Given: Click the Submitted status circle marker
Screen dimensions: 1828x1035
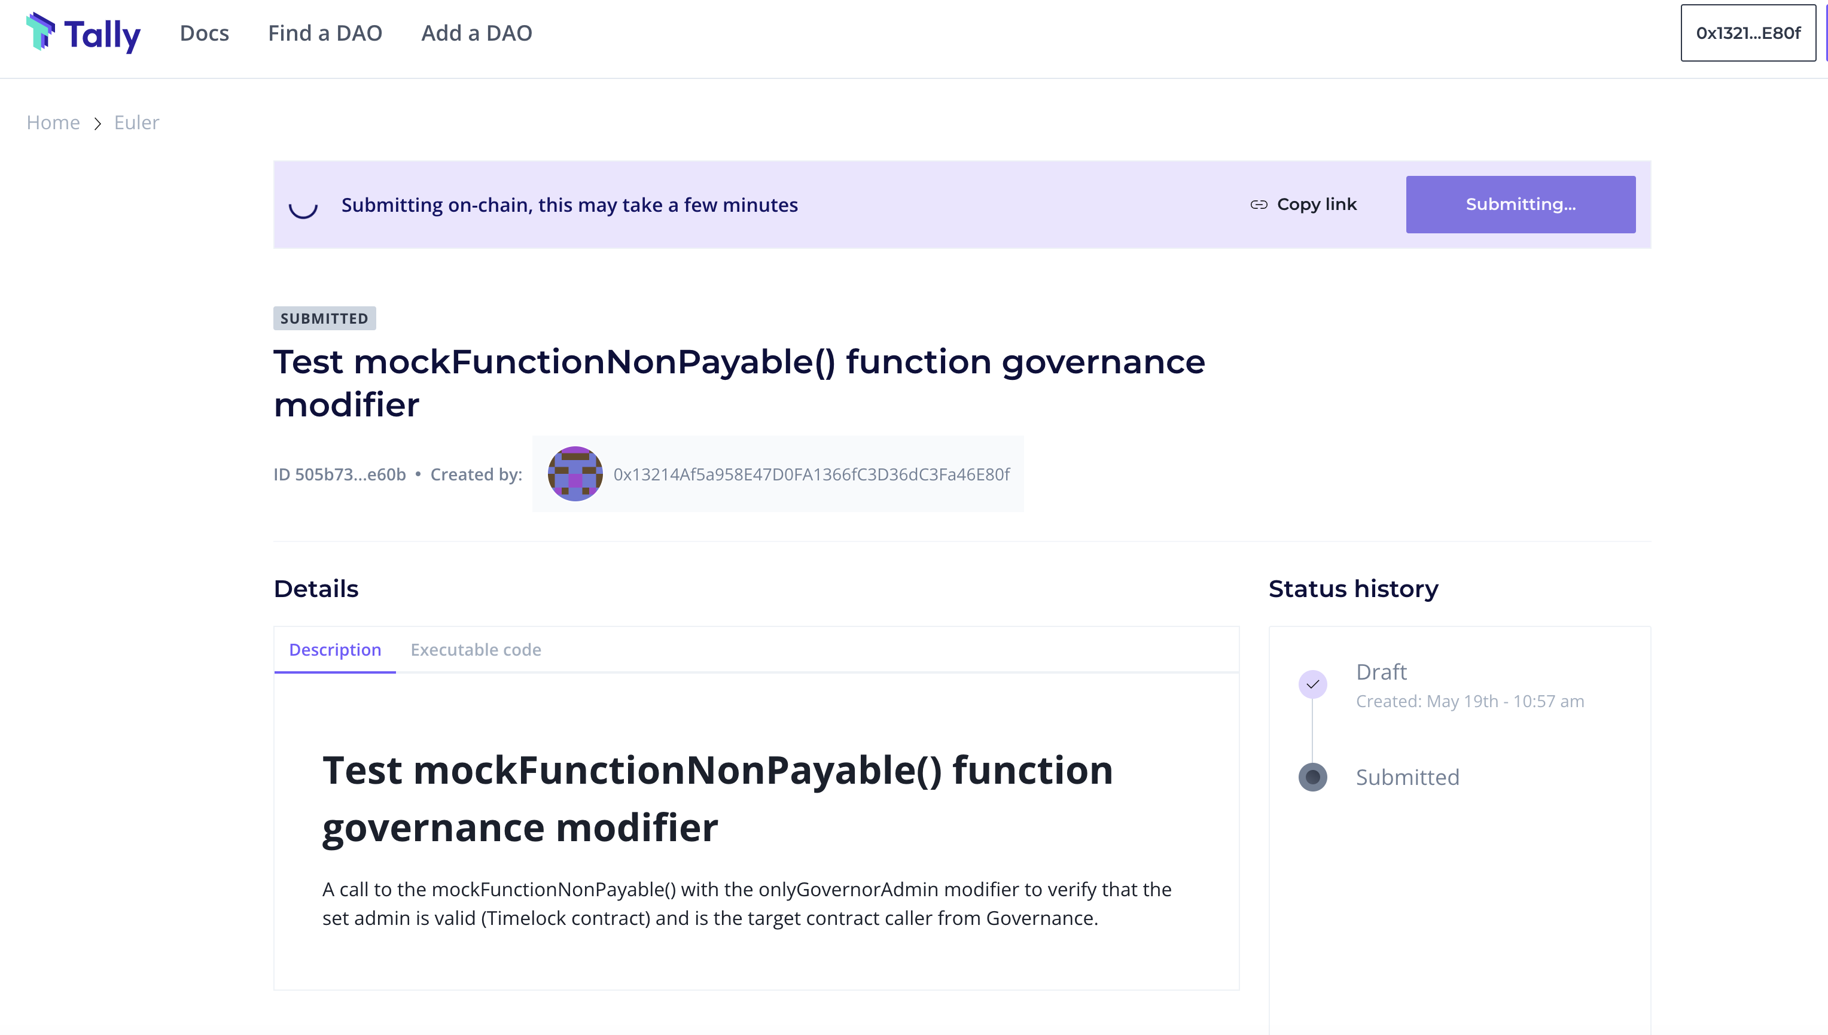Looking at the screenshot, I should [1313, 777].
